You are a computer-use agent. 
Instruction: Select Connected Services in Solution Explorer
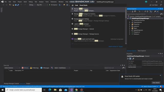[139, 20]
